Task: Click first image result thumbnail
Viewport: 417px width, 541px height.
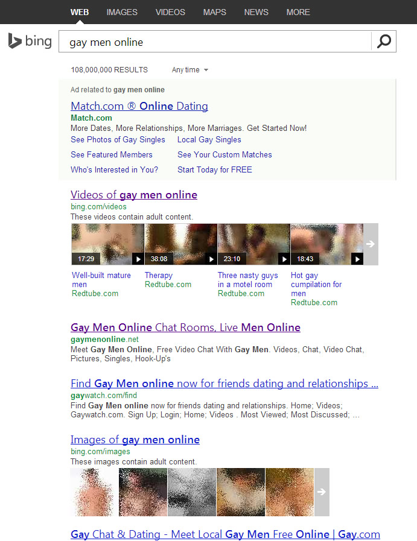Action: coord(94,492)
